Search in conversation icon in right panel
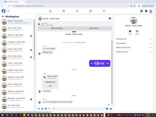Image resolution: width=156 pixels, height=117 pixels. coord(137,31)
